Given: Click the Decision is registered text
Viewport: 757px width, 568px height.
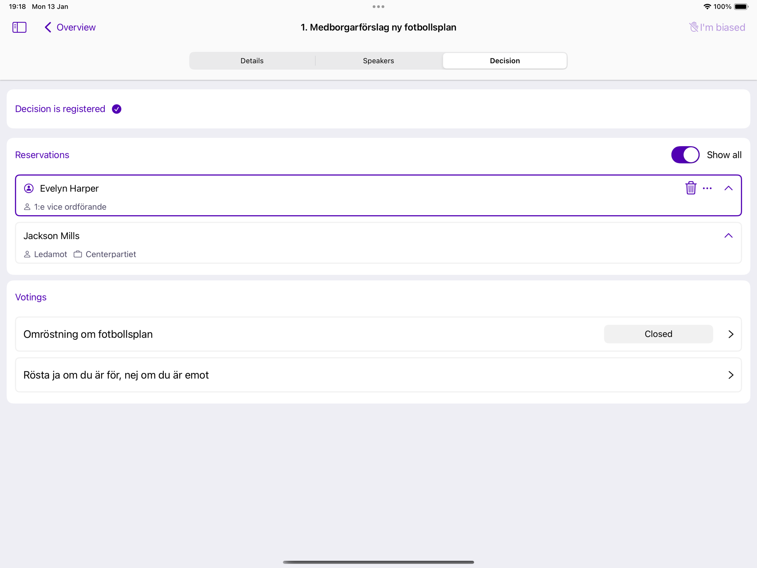Looking at the screenshot, I should pyautogui.click(x=60, y=109).
